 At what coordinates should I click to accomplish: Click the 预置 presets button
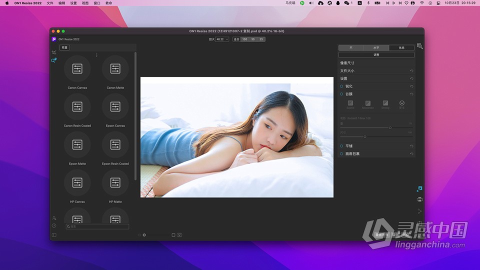[x=64, y=47]
